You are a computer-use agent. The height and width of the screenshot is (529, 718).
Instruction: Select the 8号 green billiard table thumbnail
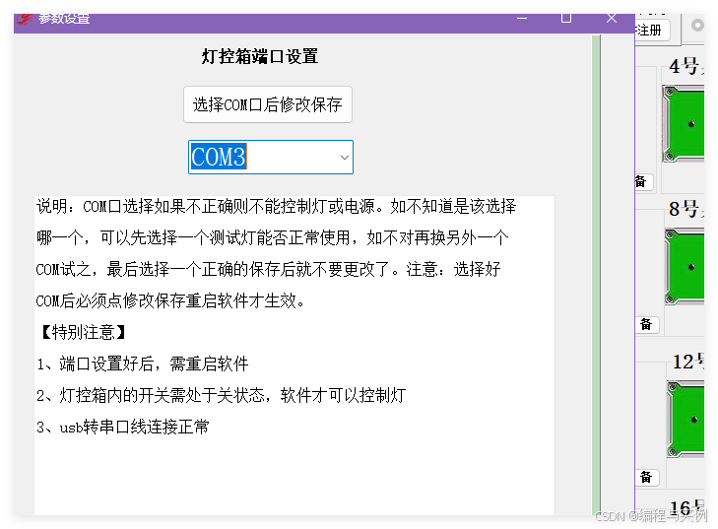(685, 267)
